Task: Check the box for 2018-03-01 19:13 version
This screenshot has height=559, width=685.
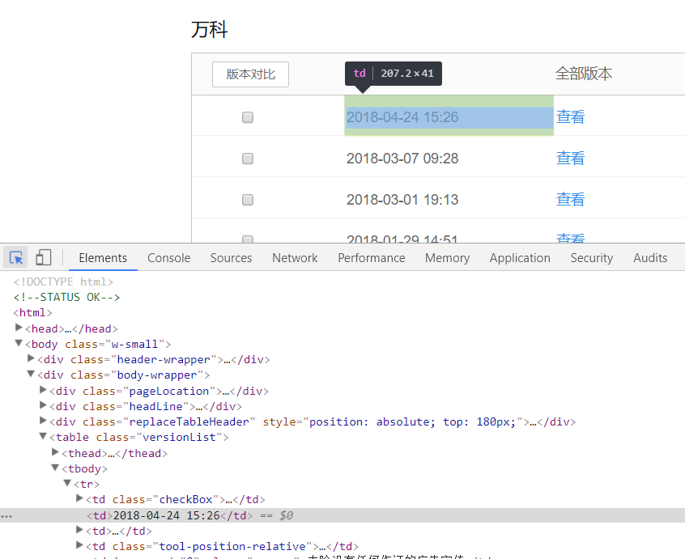Action: coord(248,200)
